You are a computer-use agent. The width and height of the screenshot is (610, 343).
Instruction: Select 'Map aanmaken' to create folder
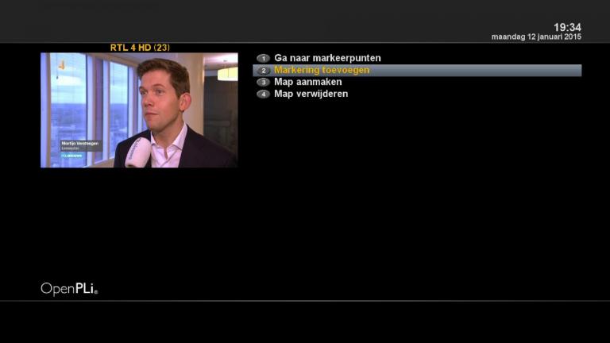coord(308,82)
